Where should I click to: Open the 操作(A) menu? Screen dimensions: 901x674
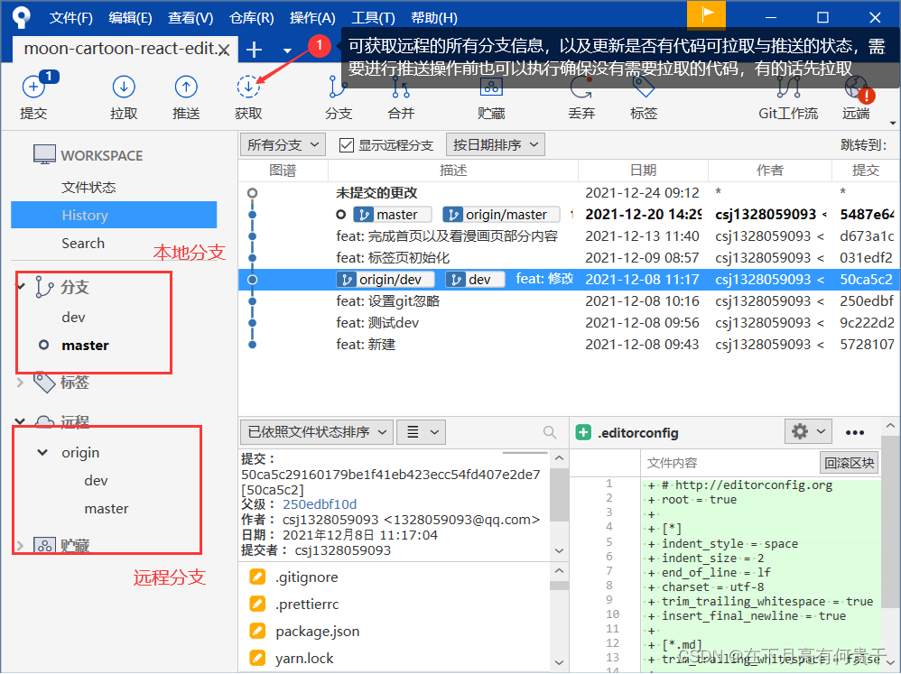coord(312,18)
